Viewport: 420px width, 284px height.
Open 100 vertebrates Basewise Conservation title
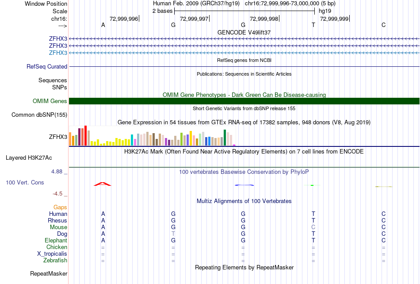[x=244, y=172]
